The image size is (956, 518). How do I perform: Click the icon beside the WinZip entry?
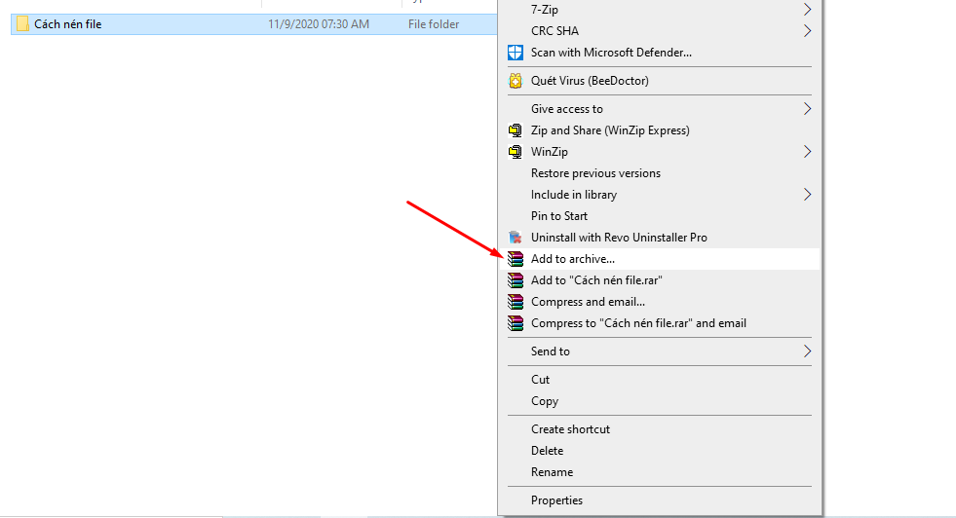516,152
